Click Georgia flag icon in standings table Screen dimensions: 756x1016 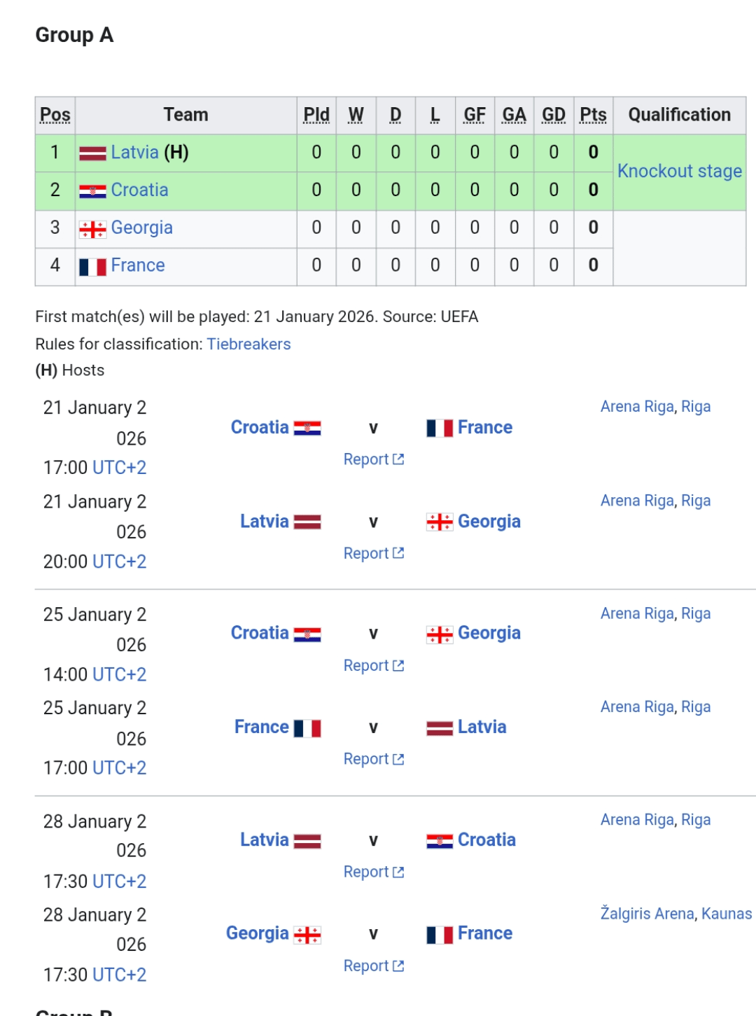tap(92, 229)
